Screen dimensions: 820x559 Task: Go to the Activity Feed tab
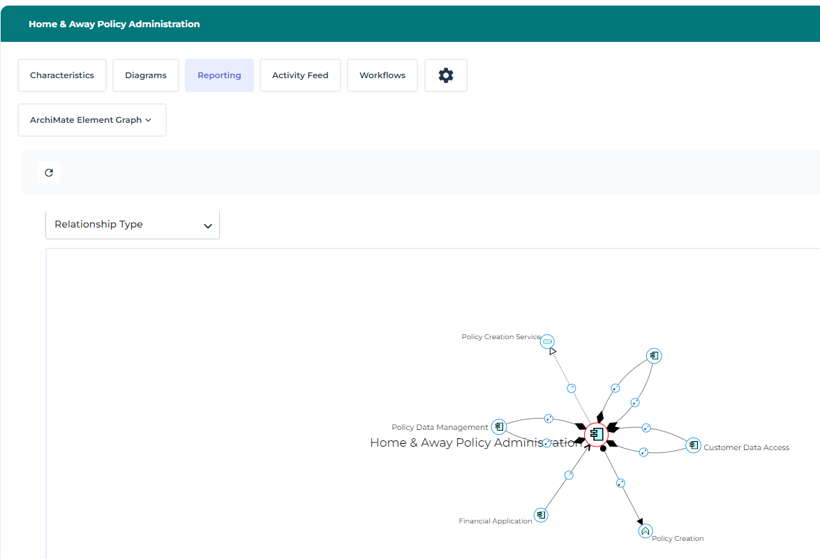[x=300, y=75]
